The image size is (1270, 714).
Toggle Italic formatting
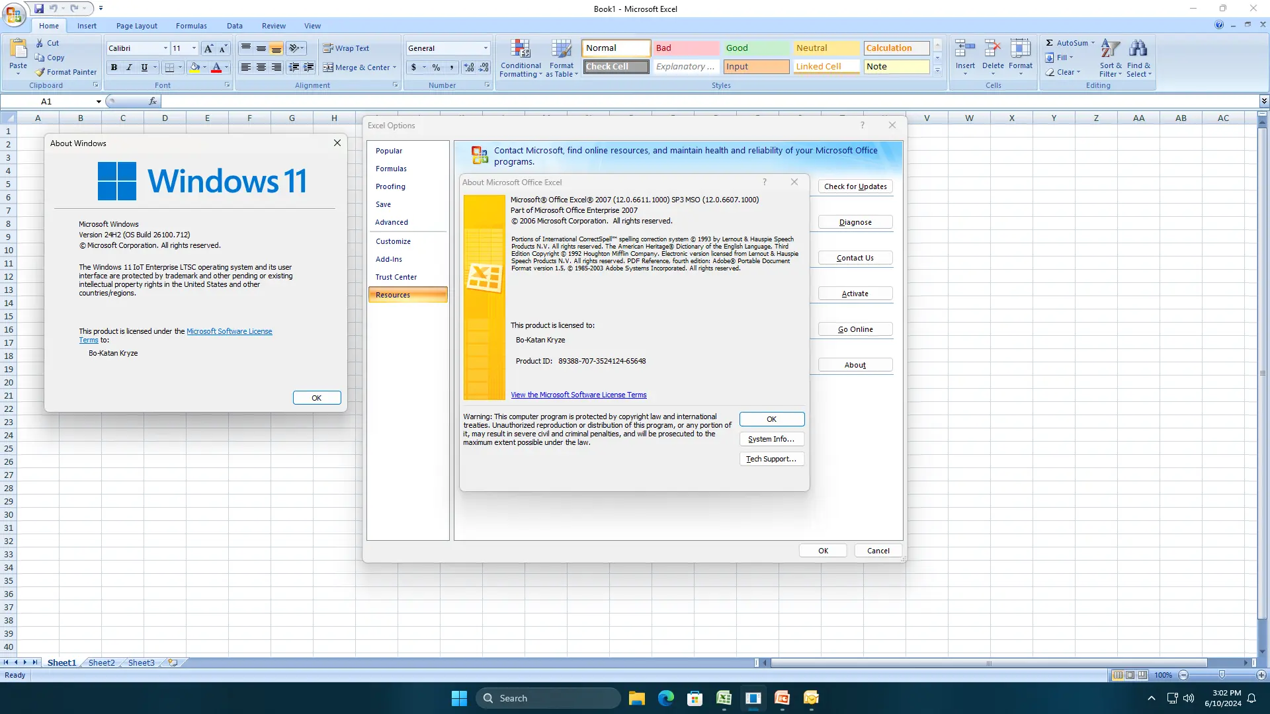coord(129,67)
